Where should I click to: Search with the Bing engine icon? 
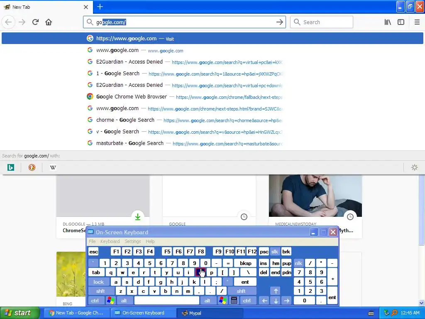click(x=10, y=167)
